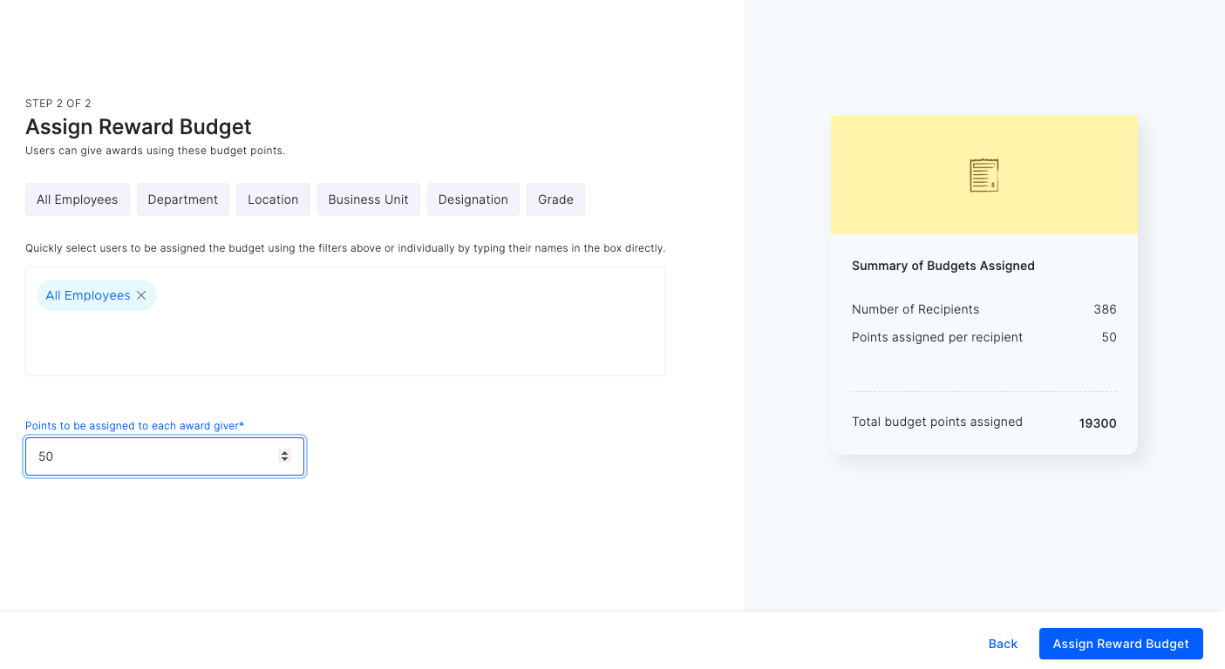This screenshot has height=669, width=1225.
Task: Go Back to previous step
Action: point(1003,644)
